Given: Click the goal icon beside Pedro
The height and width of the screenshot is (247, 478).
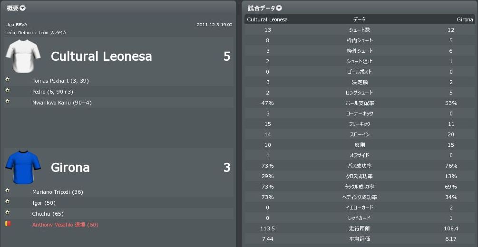Looking at the screenshot, I should coord(8,90).
